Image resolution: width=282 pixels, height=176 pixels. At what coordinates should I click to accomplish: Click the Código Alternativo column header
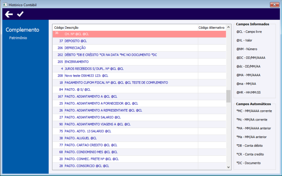pyautogui.click(x=211, y=28)
